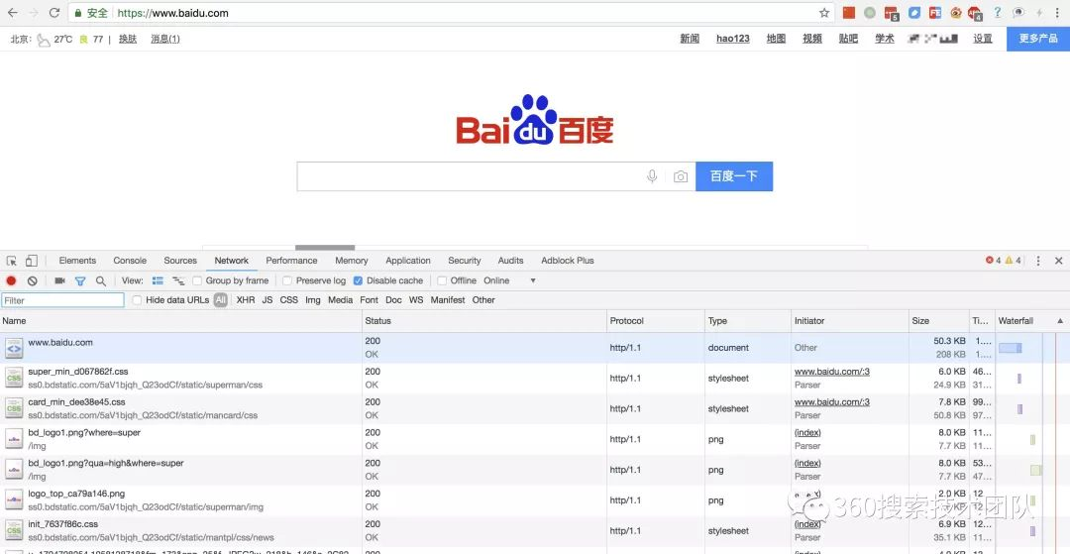Click the Waterfall column sort arrow
This screenshot has width=1070, height=554.
1060,321
